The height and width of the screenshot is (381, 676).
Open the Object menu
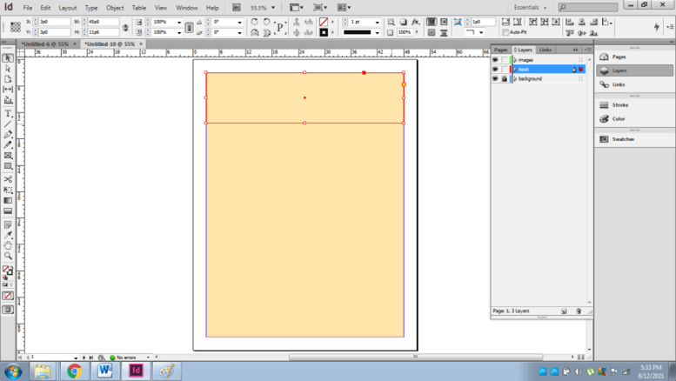[x=115, y=8]
